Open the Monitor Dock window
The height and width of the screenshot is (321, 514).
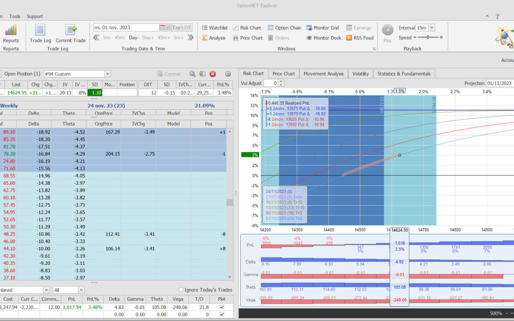(x=324, y=38)
